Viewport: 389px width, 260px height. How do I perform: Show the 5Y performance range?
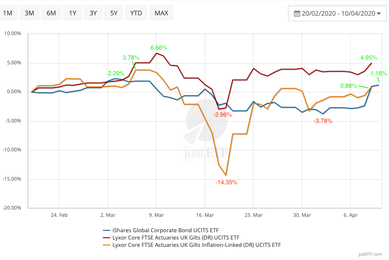(x=114, y=13)
